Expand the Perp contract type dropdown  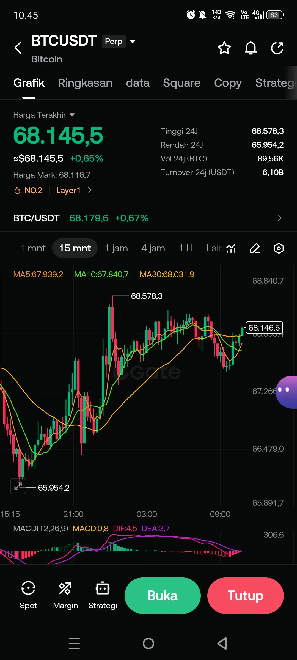133,42
